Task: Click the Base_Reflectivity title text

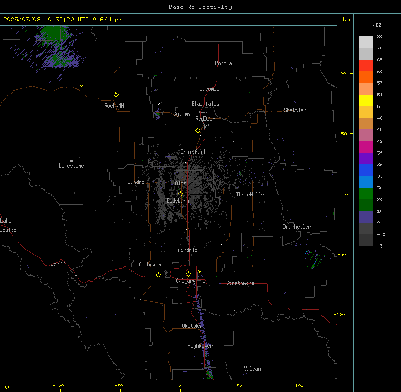Action: click(x=200, y=7)
